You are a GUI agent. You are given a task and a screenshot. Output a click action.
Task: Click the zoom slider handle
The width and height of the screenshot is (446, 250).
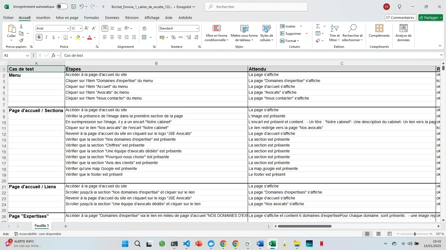coord(415,234)
